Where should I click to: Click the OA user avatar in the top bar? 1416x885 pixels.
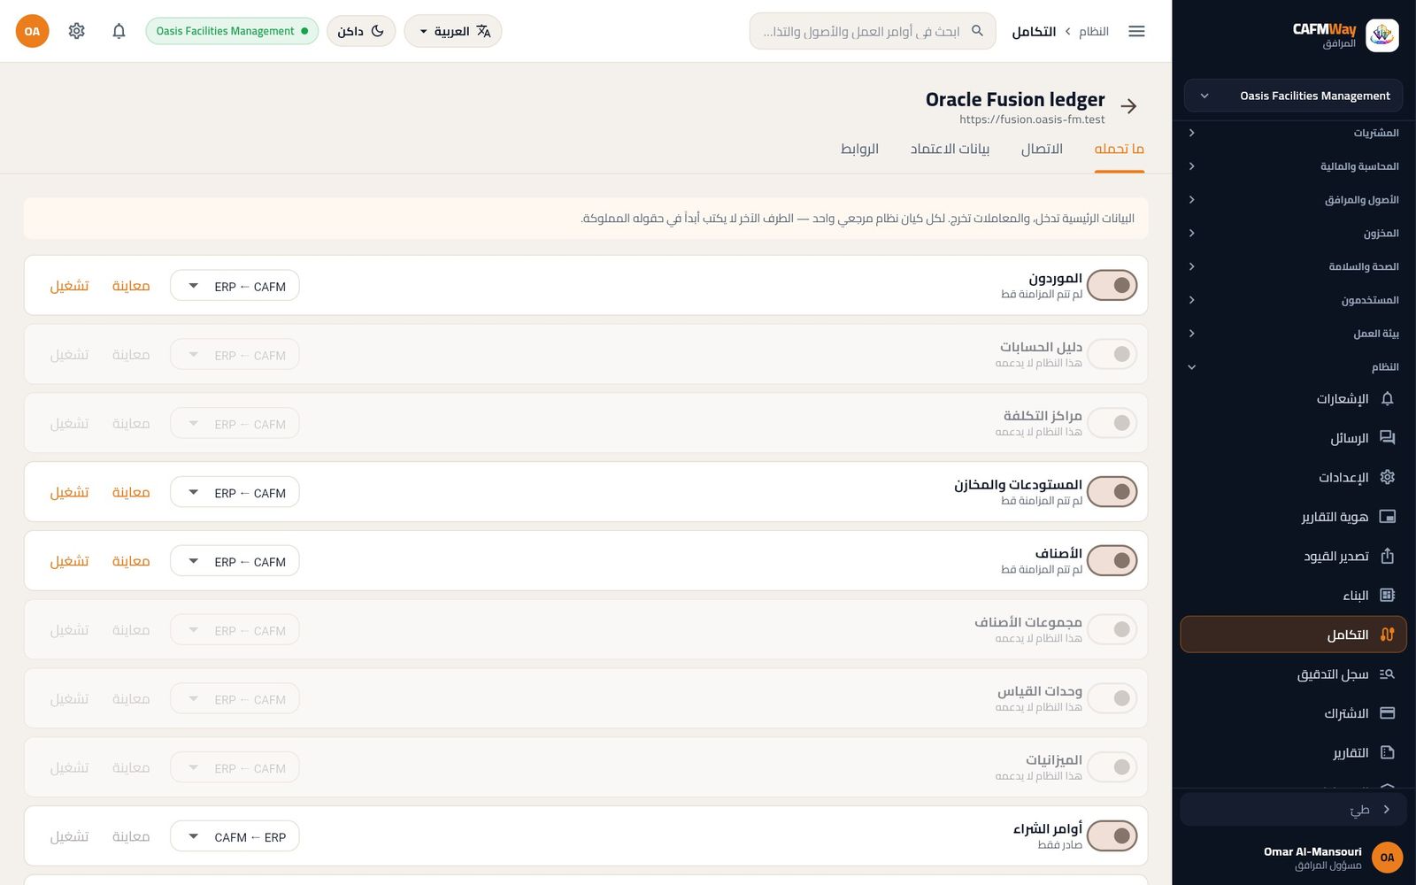[x=32, y=31]
